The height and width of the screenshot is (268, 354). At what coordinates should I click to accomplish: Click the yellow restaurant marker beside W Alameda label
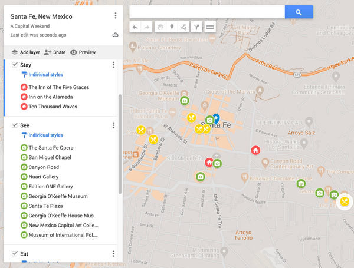click(199, 129)
